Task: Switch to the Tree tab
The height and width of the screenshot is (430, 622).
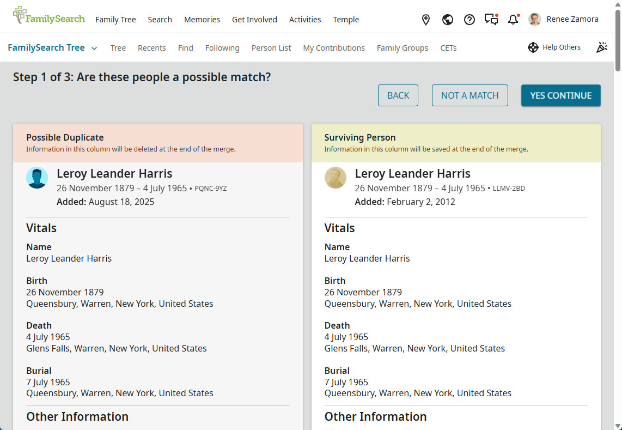Action: tap(118, 48)
